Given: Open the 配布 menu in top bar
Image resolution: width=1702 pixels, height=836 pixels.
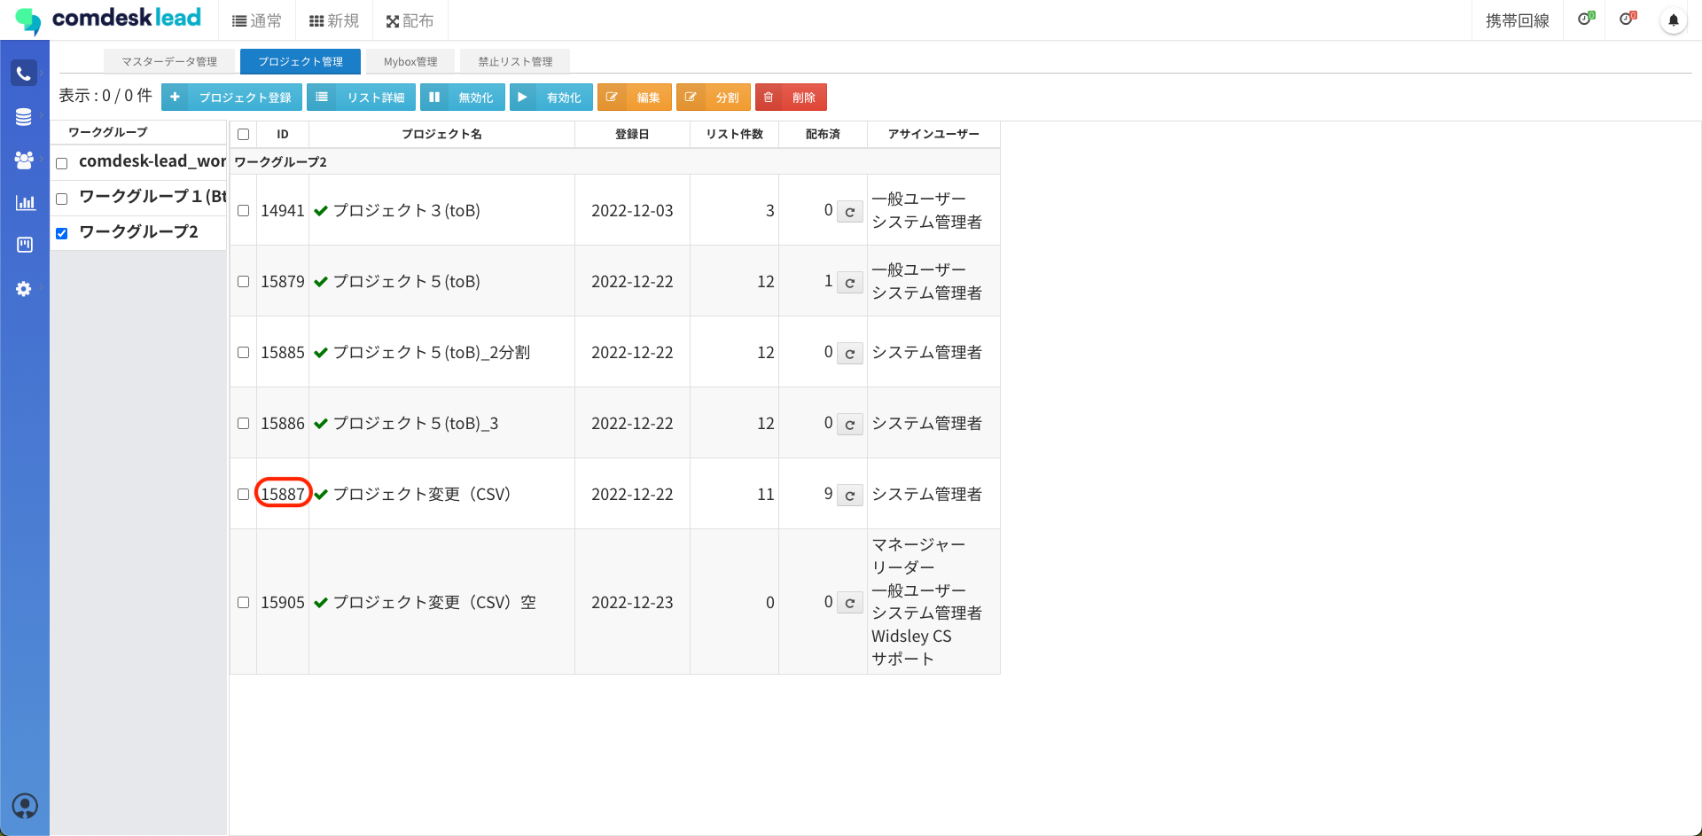Looking at the screenshot, I should 410,21.
